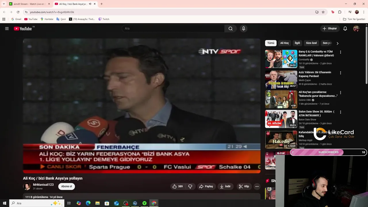Open Ali Koç'tan çocuklarına video title
This screenshot has height=207, width=368.
318,94
